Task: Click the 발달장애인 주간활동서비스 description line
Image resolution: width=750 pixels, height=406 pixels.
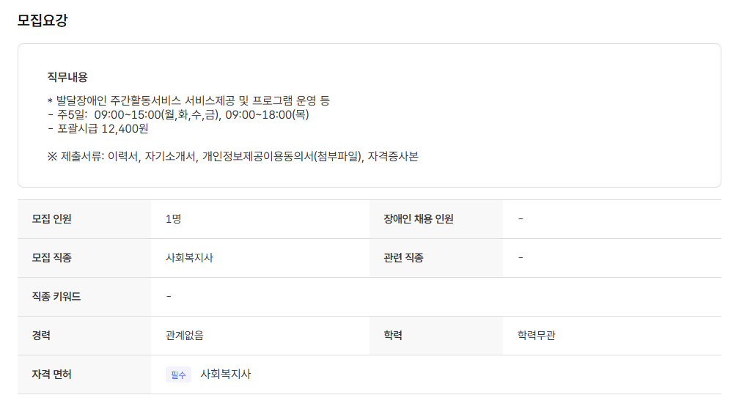Action: point(188,100)
